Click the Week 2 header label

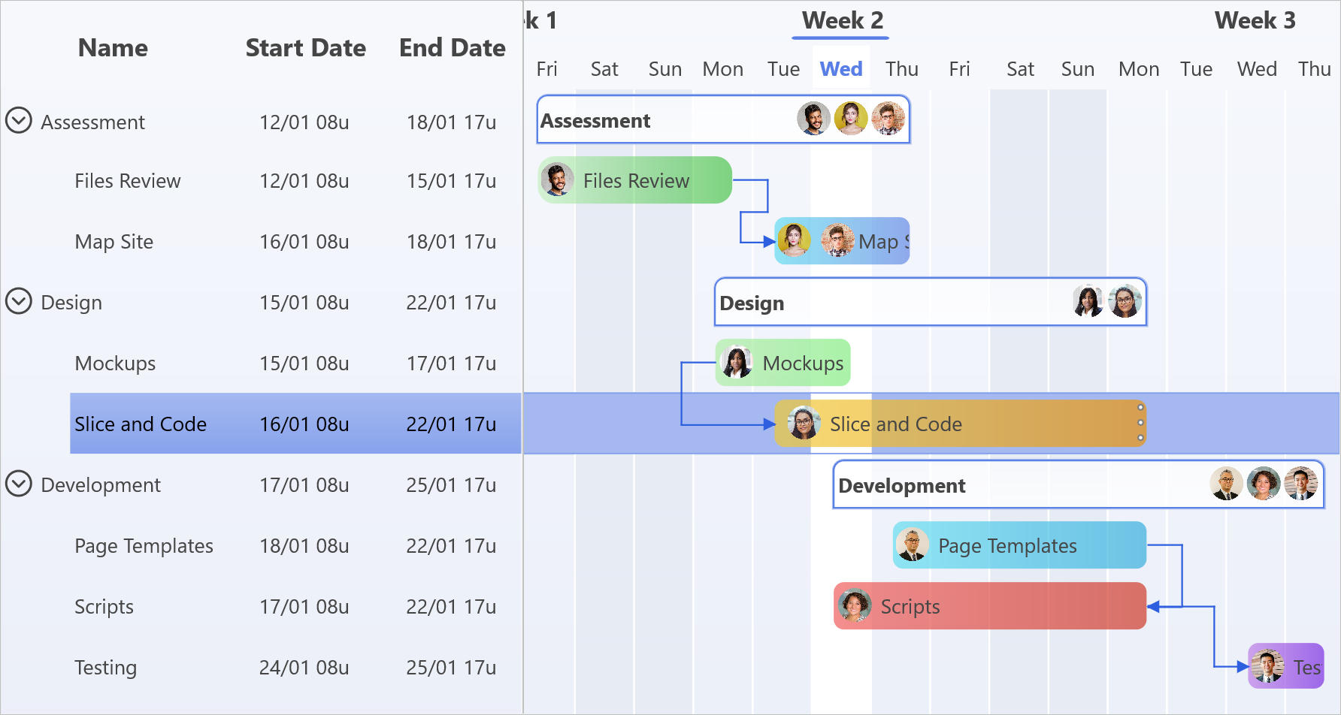coord(840,20)
